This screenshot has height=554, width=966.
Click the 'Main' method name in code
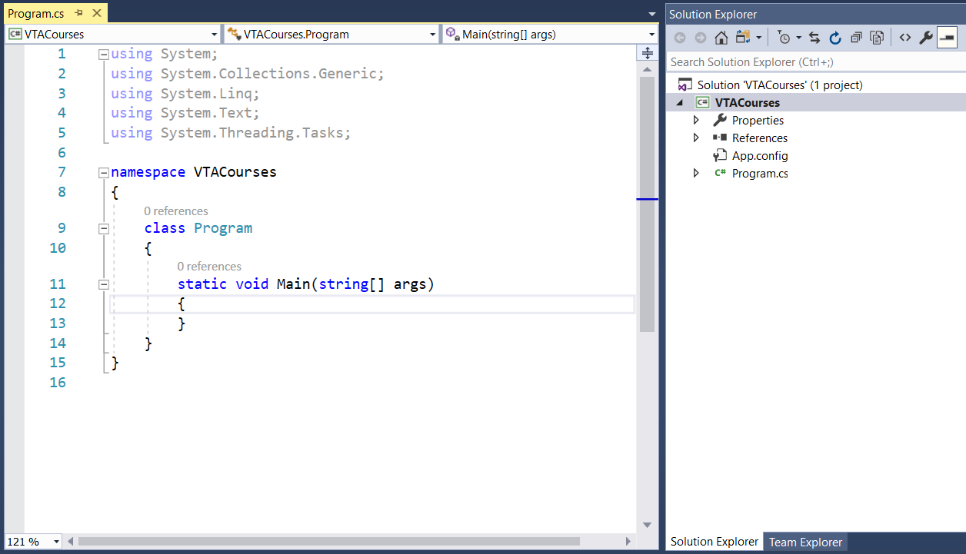pos(293,284)
